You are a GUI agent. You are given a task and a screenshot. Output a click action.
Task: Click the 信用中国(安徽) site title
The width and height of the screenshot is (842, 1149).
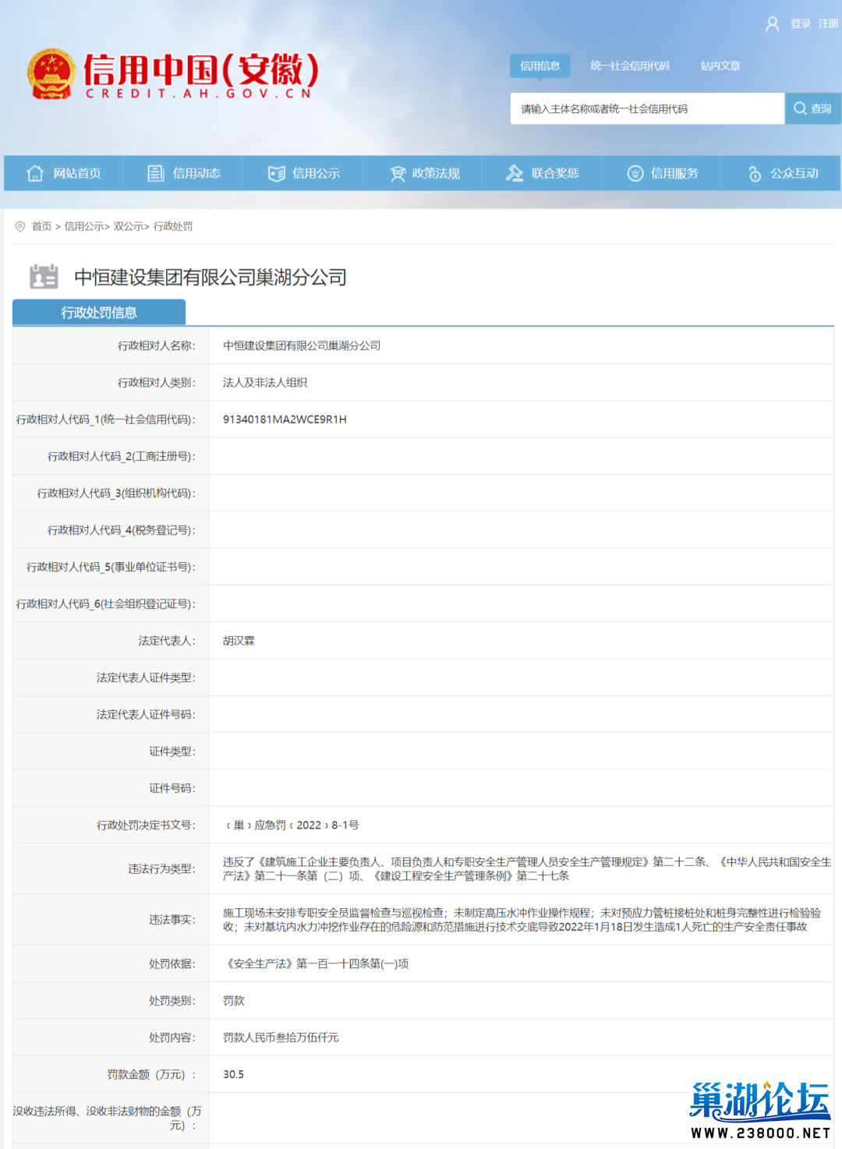click(x=200, y=75)
